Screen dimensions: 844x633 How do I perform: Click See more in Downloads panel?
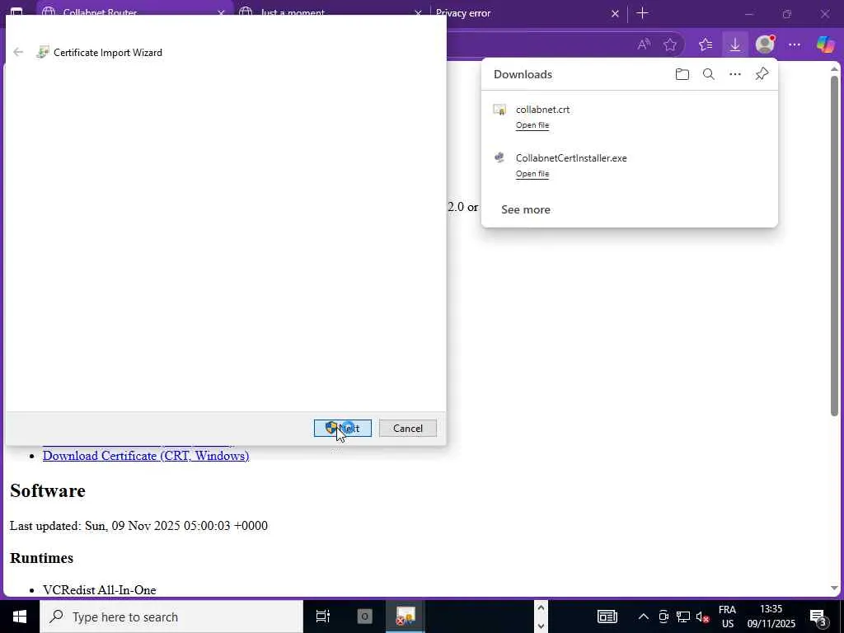coord(525,209)
